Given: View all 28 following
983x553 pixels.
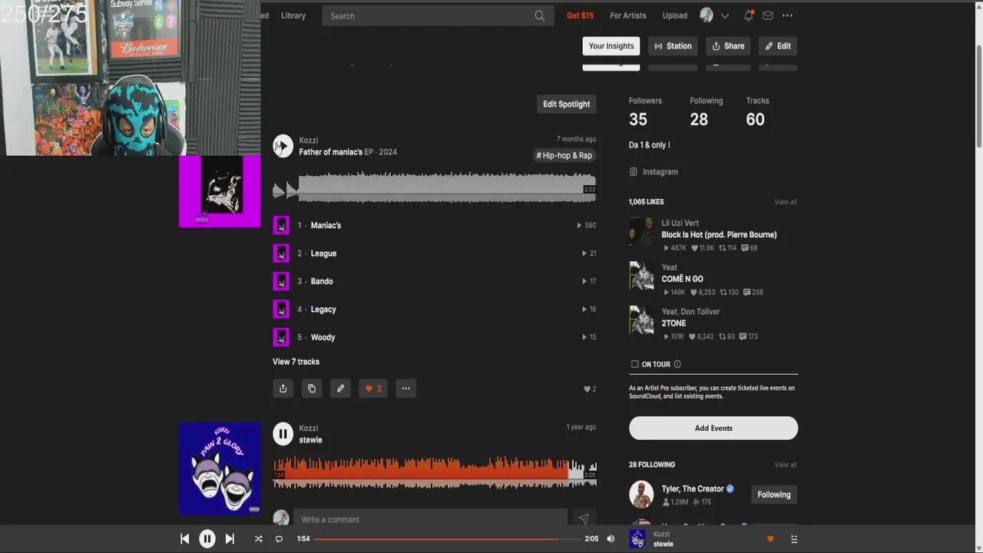Looking at the screenshot, I should pyautogui.click(x=786, y=465).
